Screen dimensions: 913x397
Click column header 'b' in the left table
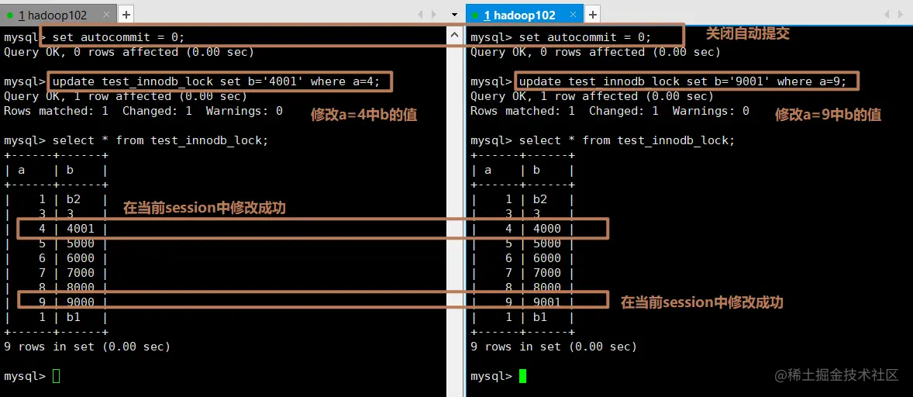pyautogui.click(x=71, y=171)
